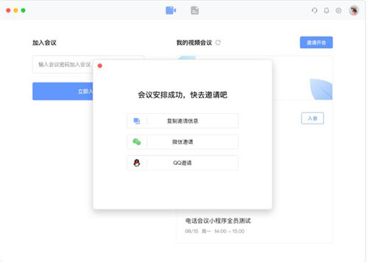Switch to the video meeting tab icon
This screenshot has width=368, height=262.
pos(171,10)
